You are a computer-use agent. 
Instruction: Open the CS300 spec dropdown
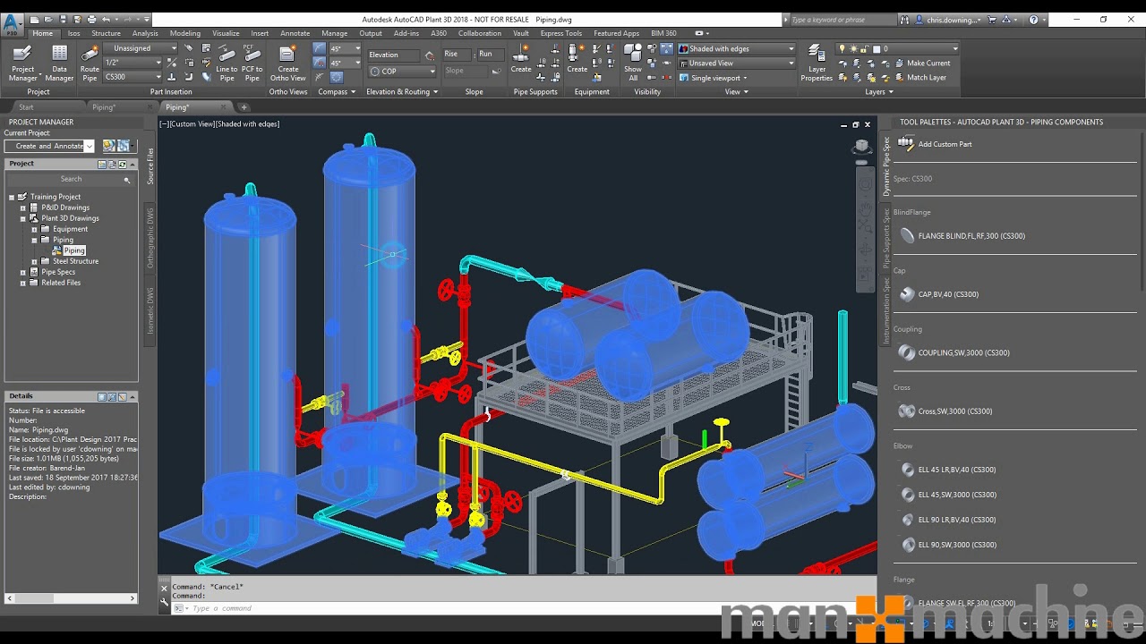pyautogui.click(x=133, y=77)
